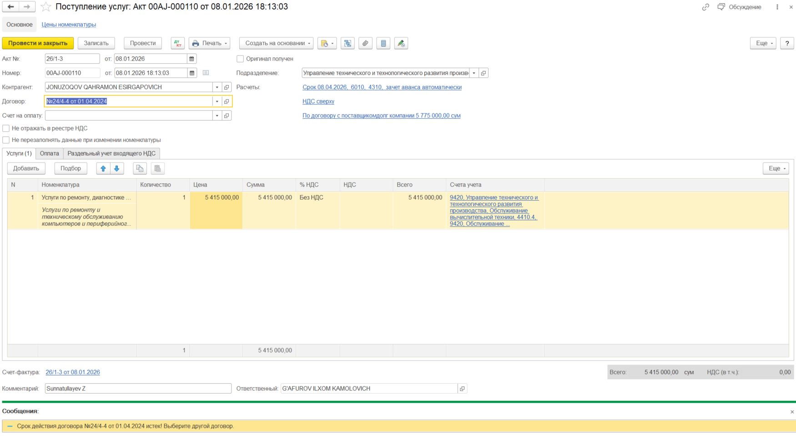The height and width of the screenshot is (436, 796).
Task: Switch to the Оплата tab
Action: (50, 153)
